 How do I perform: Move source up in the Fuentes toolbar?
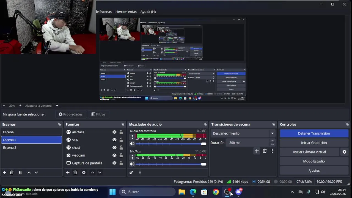click(92, 172)
